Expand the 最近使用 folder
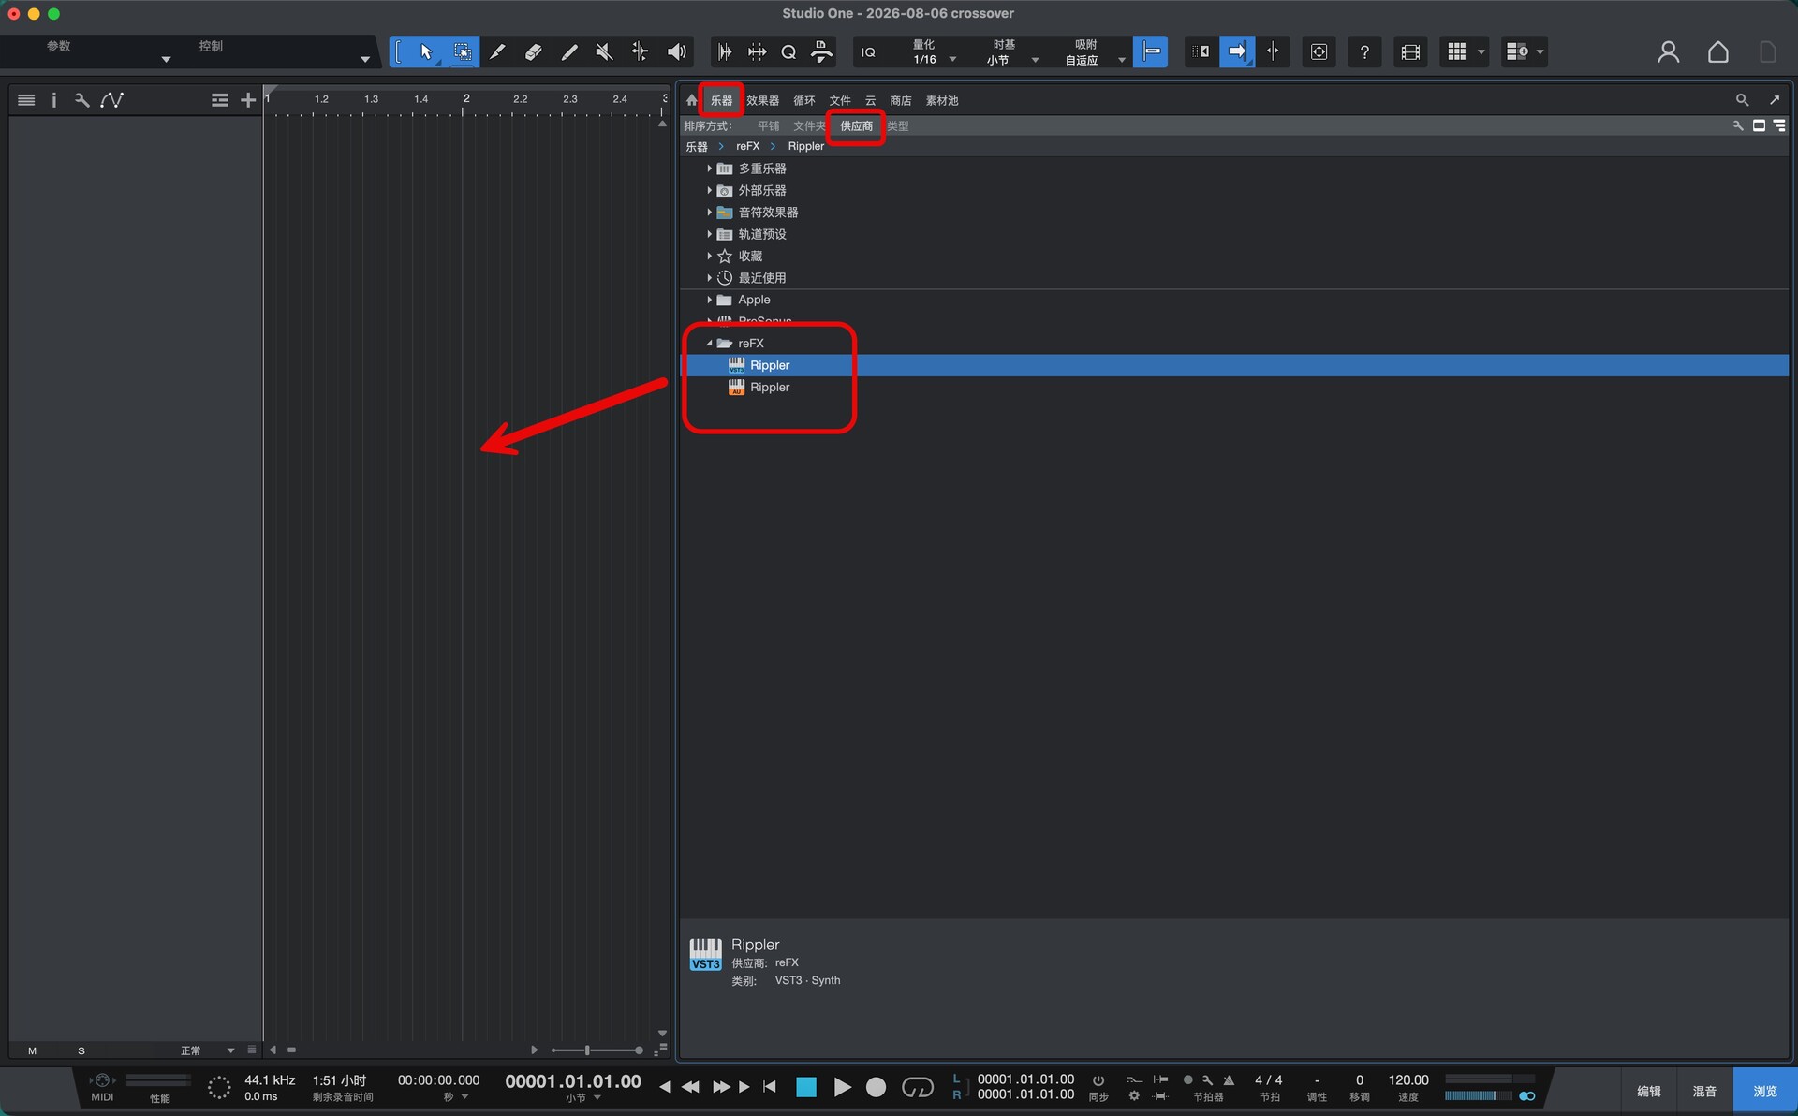The height and width of the screenshot is (1116, 1798). [x=709, y=278]
